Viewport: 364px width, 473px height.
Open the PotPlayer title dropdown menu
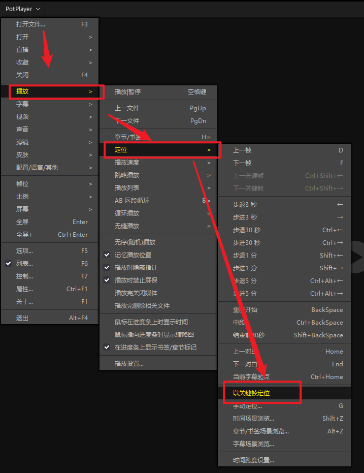[23, 9]
